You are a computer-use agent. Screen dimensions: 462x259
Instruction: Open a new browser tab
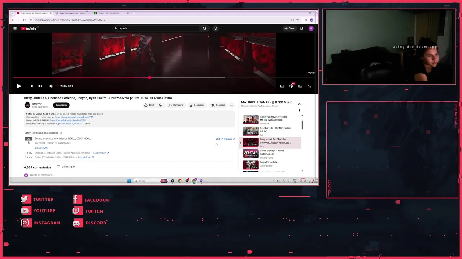(x=134, y=13)
